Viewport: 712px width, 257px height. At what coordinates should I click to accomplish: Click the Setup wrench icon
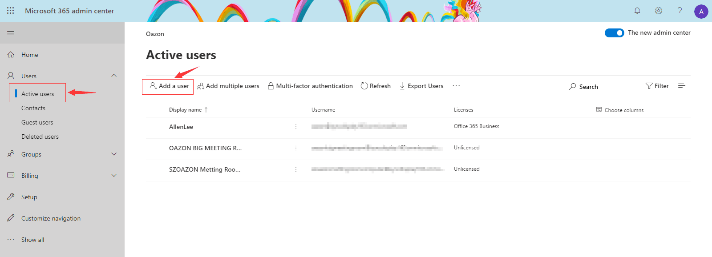point(11,197)
